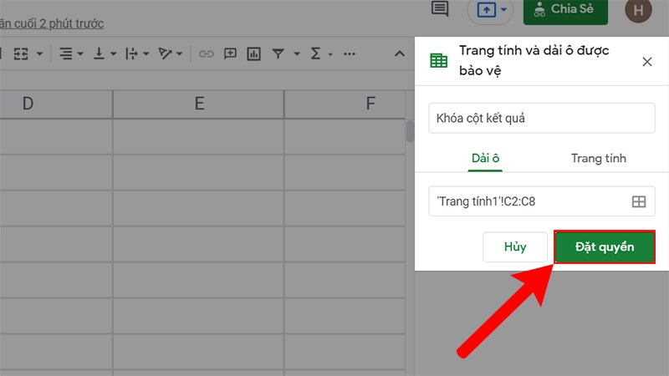
Task: Open text wrapping dropdown arrow
Action: 146,54
